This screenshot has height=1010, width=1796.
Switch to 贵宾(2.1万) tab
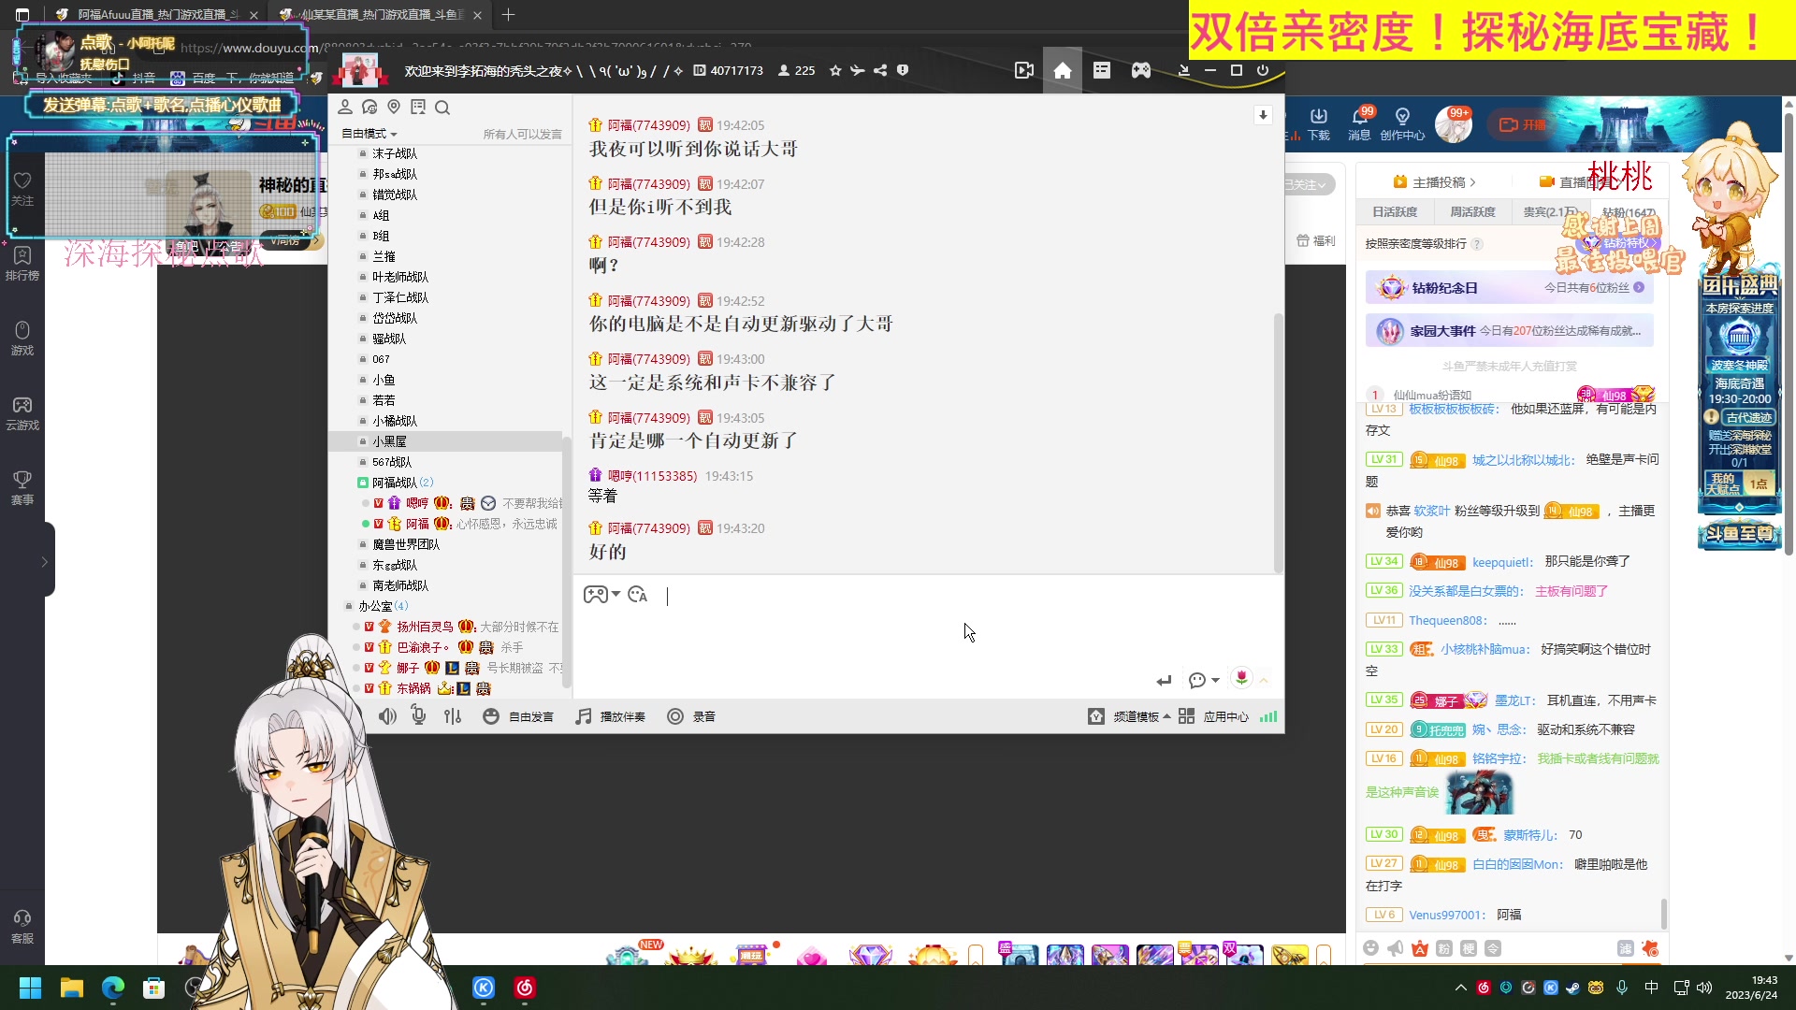tap(1549, 212)
